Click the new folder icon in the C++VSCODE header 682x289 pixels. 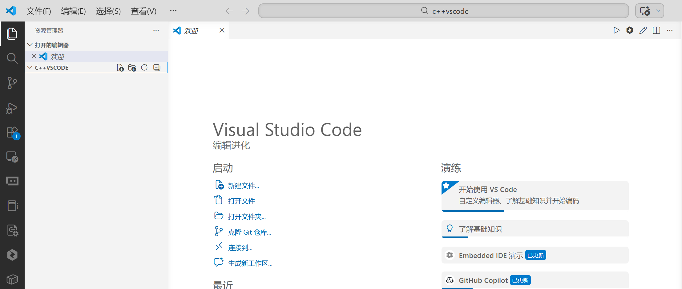click(x=132, y=68)
